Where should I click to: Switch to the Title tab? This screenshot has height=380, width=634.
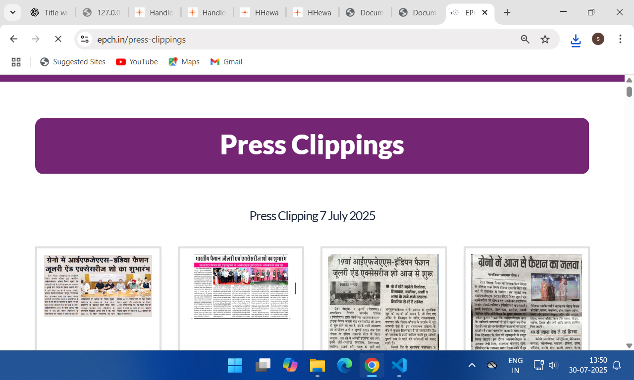click(49, 13)
